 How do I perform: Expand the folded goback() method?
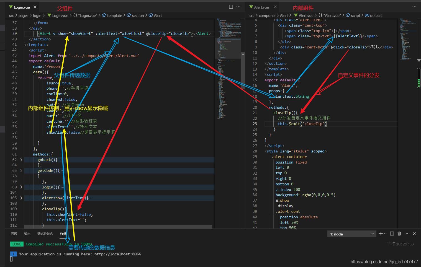pyautogui.click(x=21, y=160)
